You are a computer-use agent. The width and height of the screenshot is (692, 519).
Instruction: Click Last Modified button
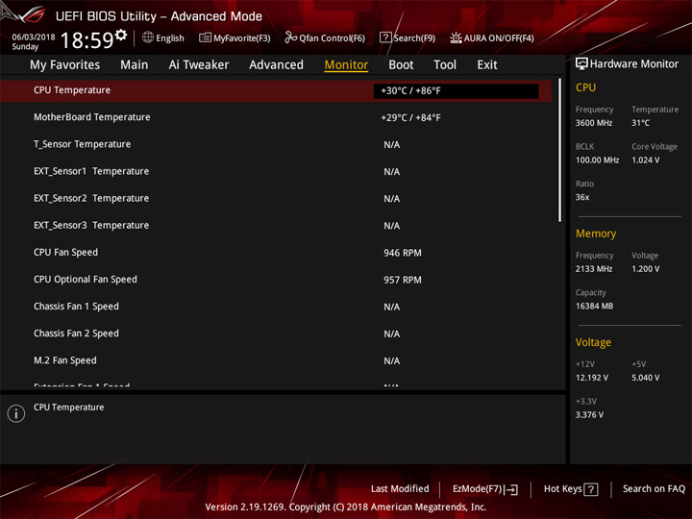pos(400,488)
